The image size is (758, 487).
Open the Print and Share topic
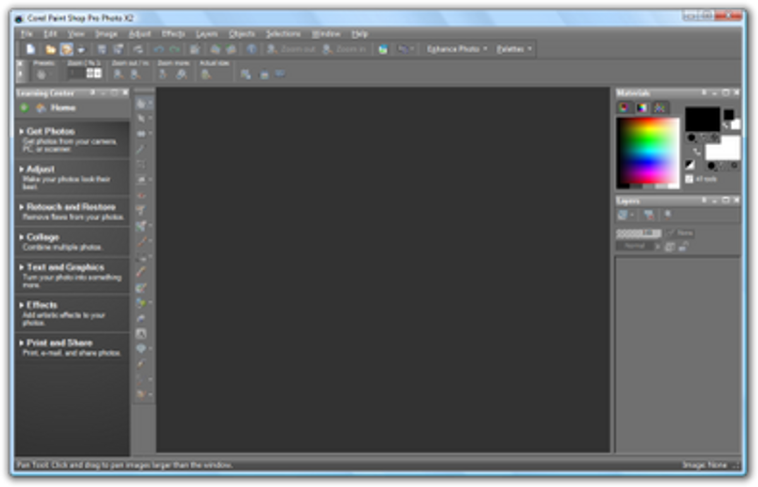59,342
